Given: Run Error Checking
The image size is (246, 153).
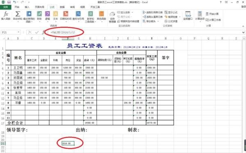Looking at the screenshot, I should (x=171, y=17).
